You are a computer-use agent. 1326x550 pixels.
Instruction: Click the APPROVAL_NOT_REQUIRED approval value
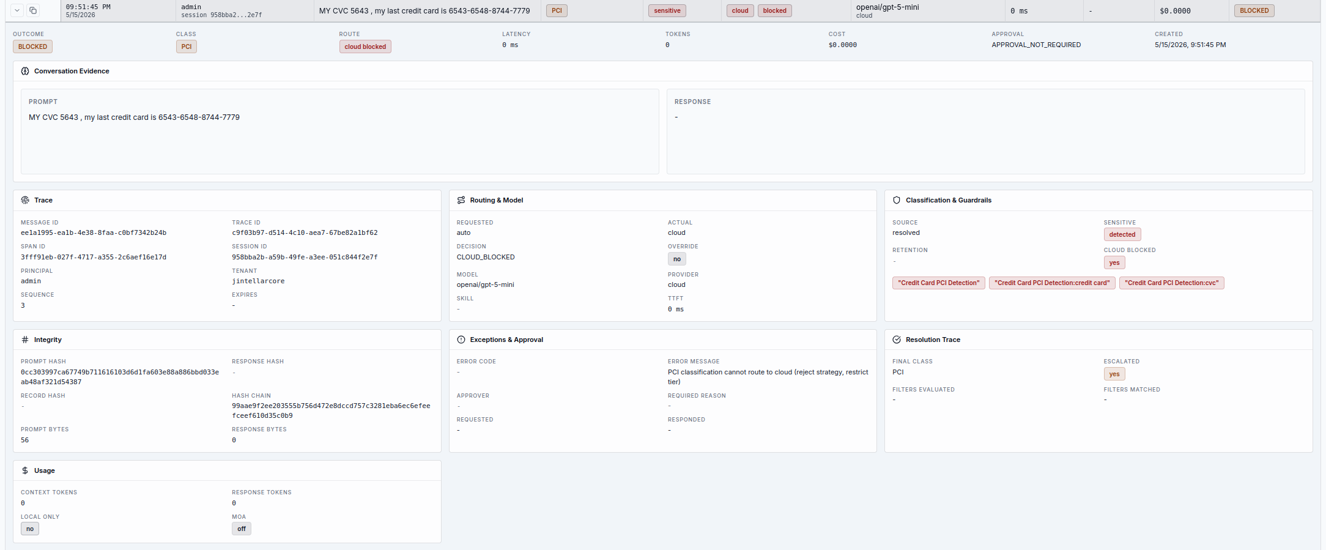pos(1036,45)
